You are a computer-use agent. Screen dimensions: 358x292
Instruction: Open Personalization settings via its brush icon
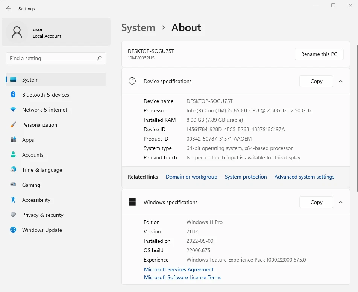tap(12, 125)
